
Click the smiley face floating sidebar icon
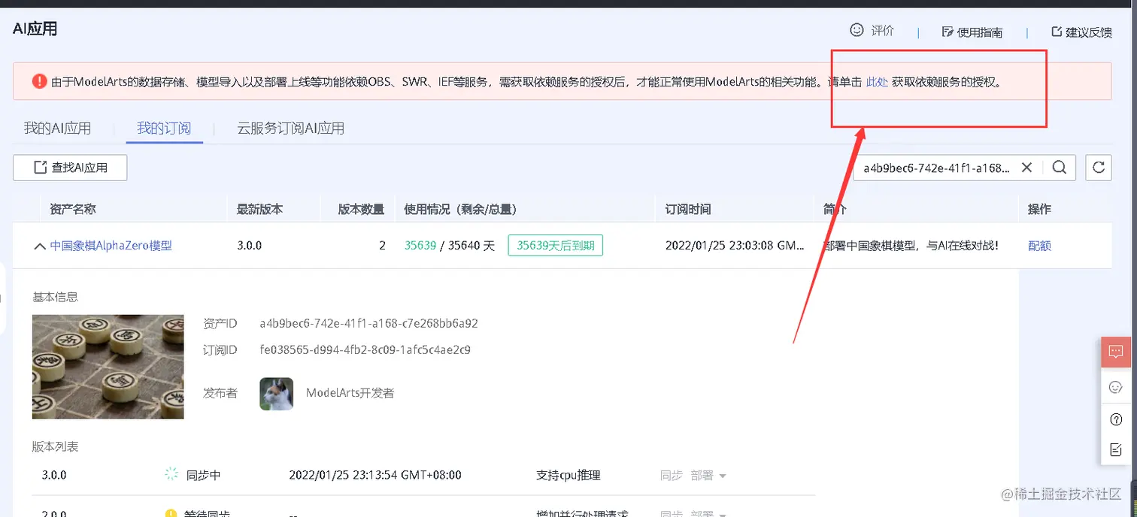1116,387
